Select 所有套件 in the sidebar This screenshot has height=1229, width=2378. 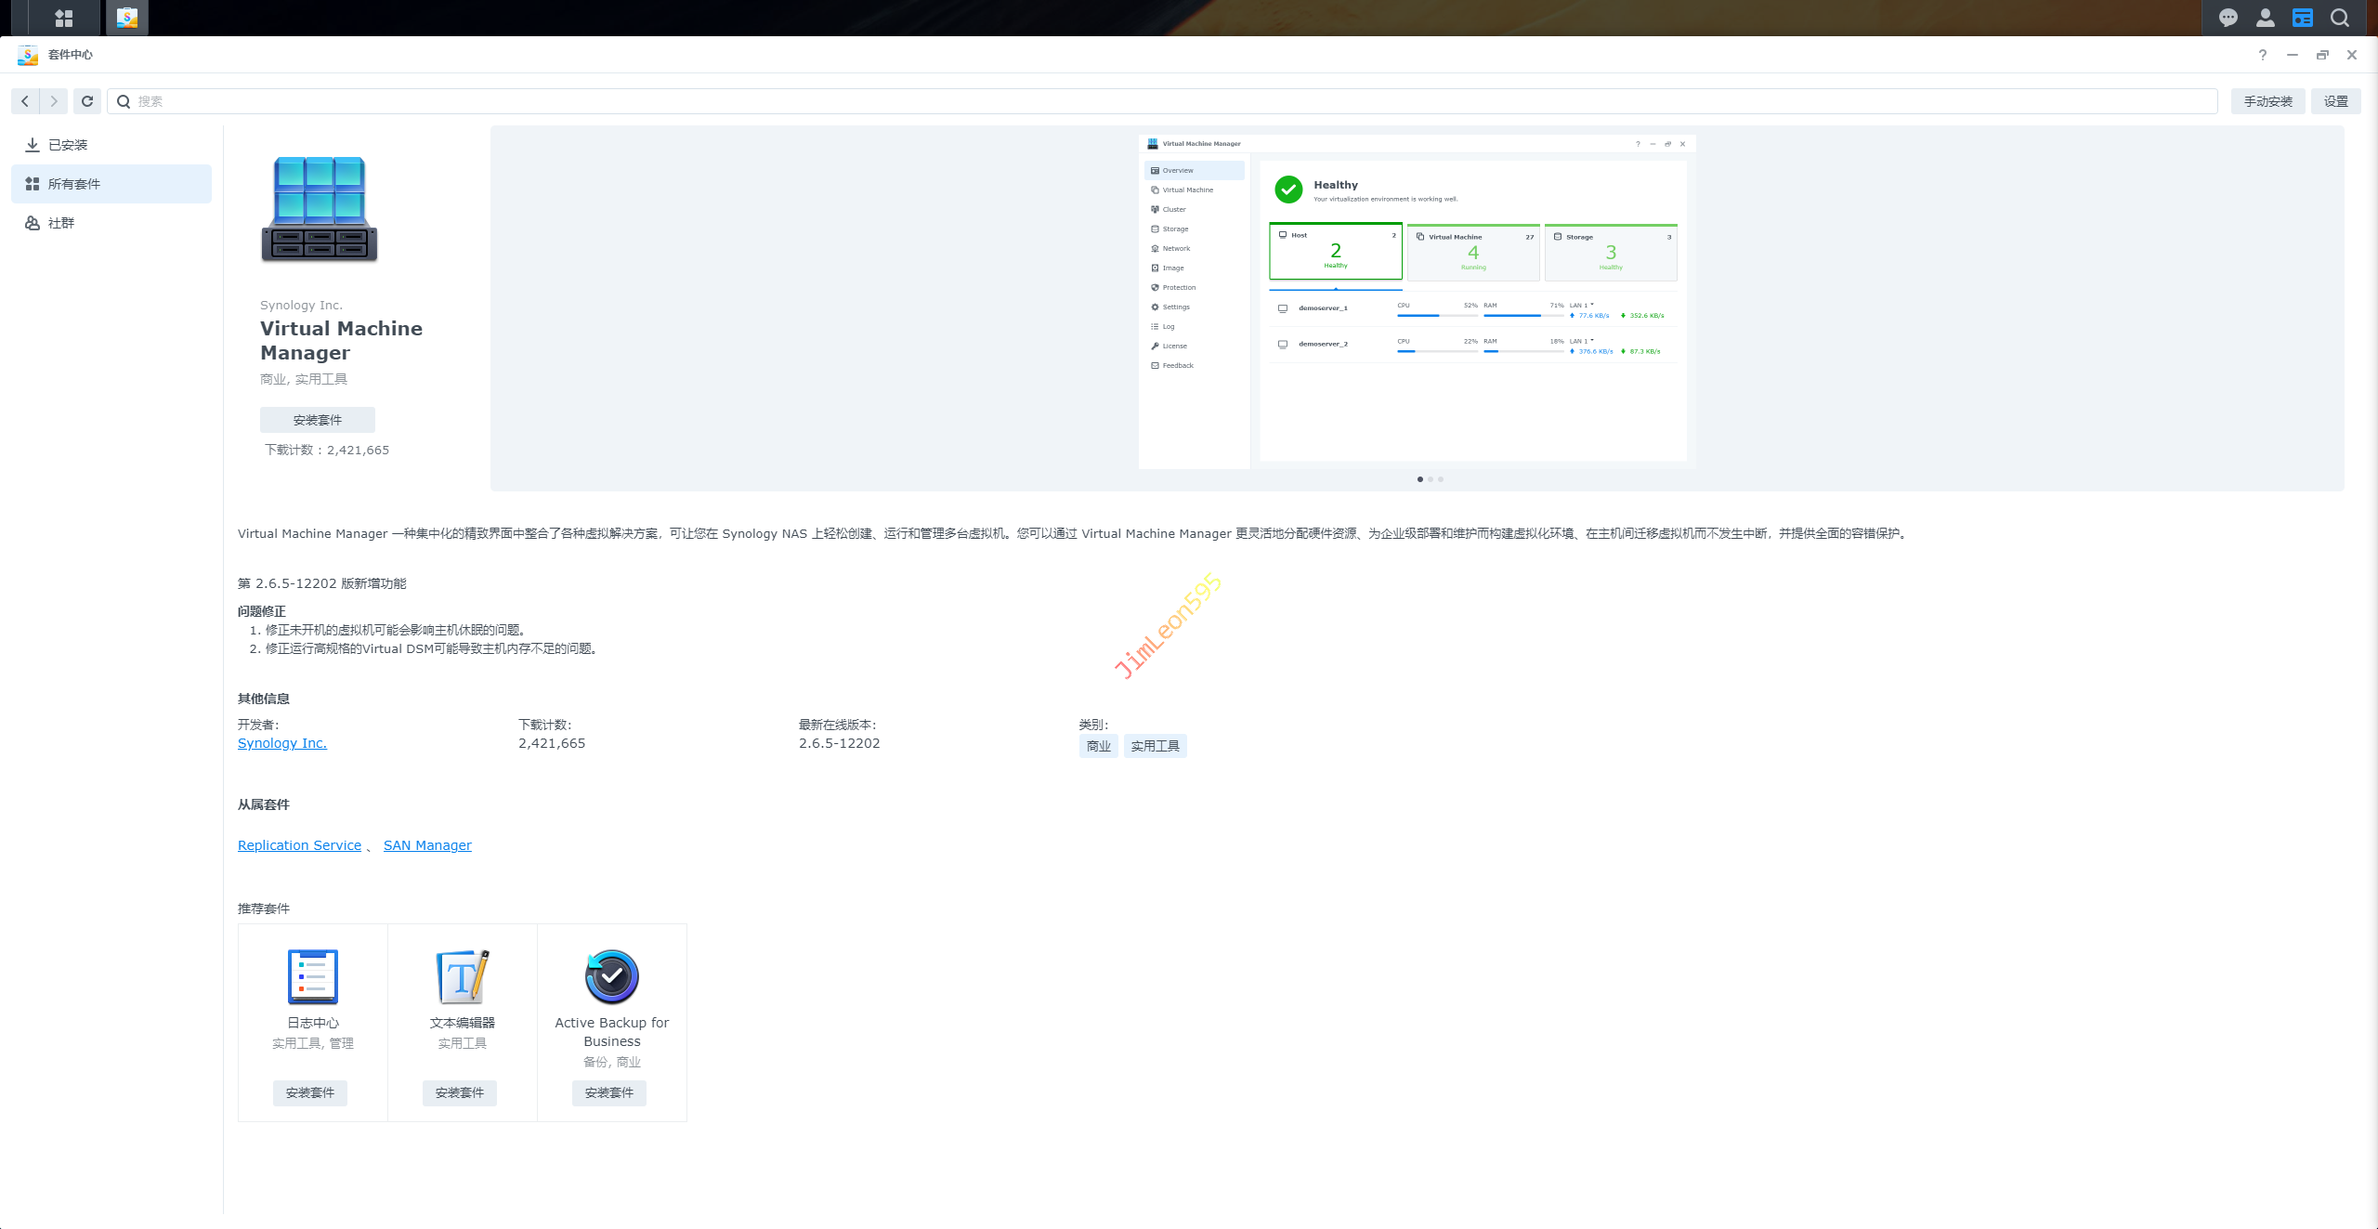pyautogui.click(x=74, y=184)
